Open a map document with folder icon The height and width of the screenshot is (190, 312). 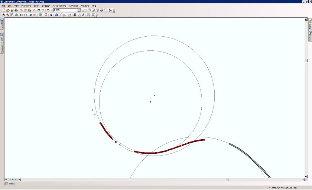8,10
